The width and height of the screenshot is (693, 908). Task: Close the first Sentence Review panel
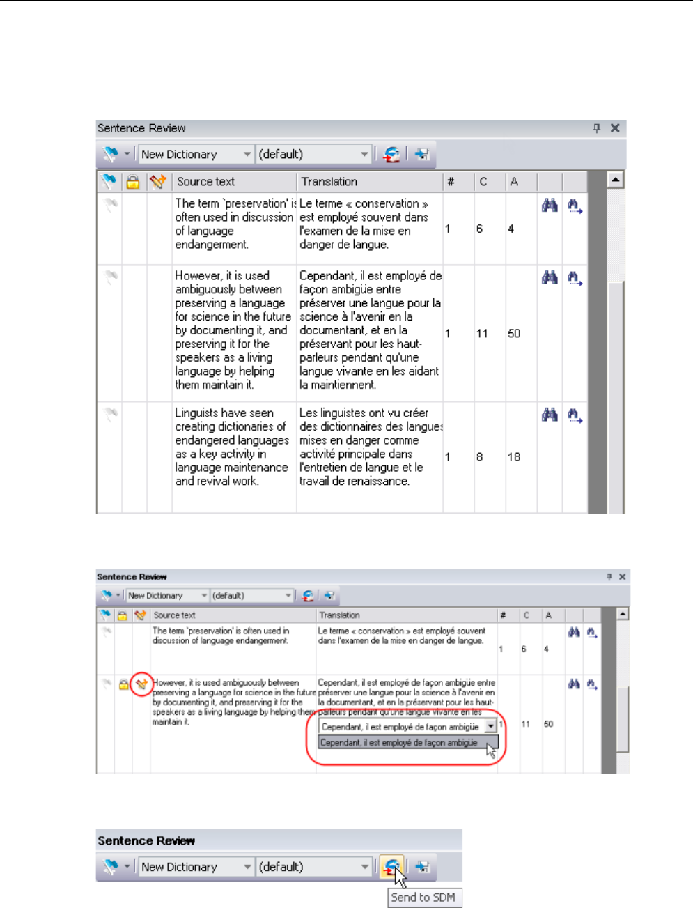(x=615, y=128)
